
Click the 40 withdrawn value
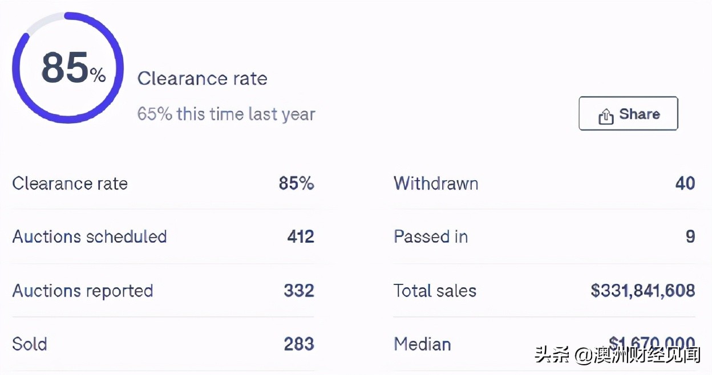click(x=685, y=184)
